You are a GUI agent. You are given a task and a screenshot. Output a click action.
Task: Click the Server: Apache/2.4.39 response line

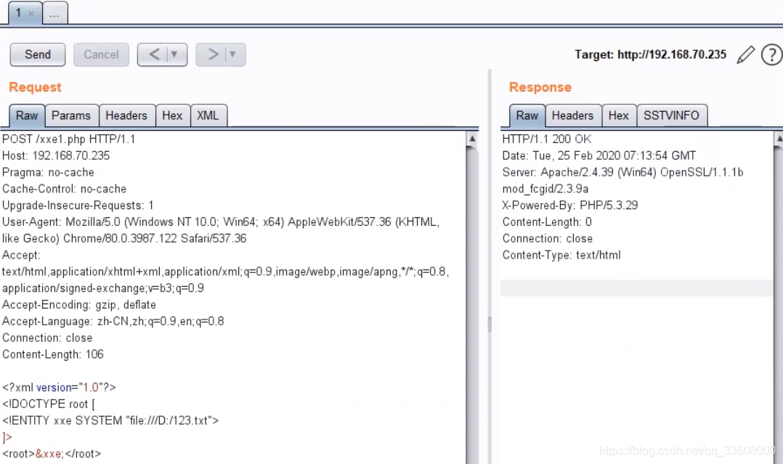coord(622,180)
